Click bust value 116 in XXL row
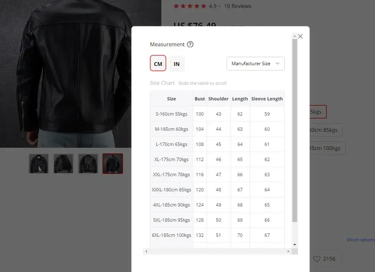 tap(200, 175)
